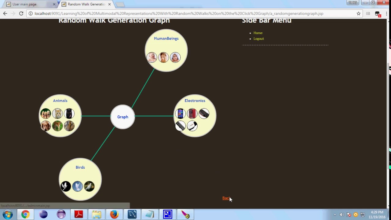
Task: Click the HumanBeings node label
Action: (x=166, y=38)
